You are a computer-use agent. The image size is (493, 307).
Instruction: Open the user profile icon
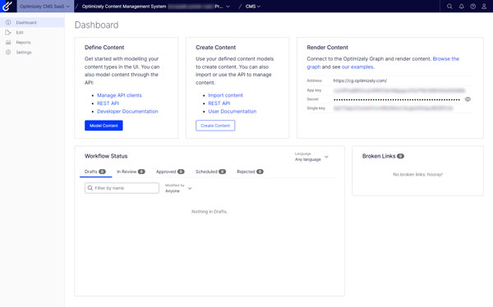(484, 7)
